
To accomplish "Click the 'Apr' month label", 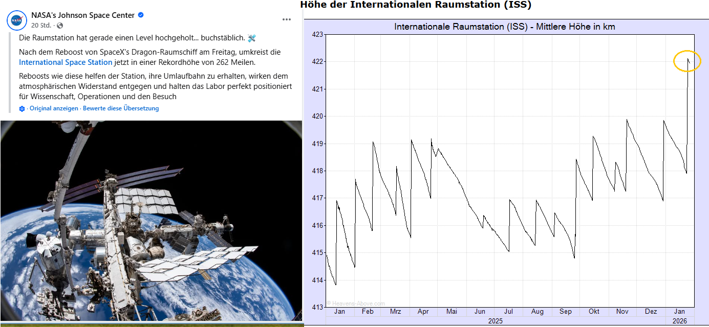I will [423, 312].
